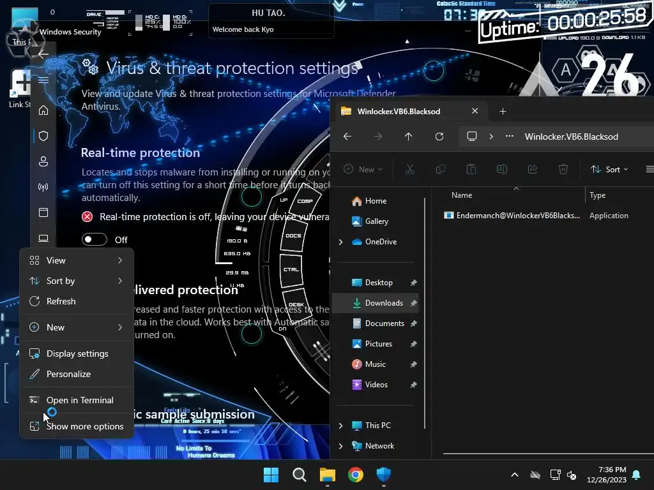This screenshot has height=490, width=654.
Task: Click the Rename icon in Explorer toolbar
Action: [x=502, y=169]
